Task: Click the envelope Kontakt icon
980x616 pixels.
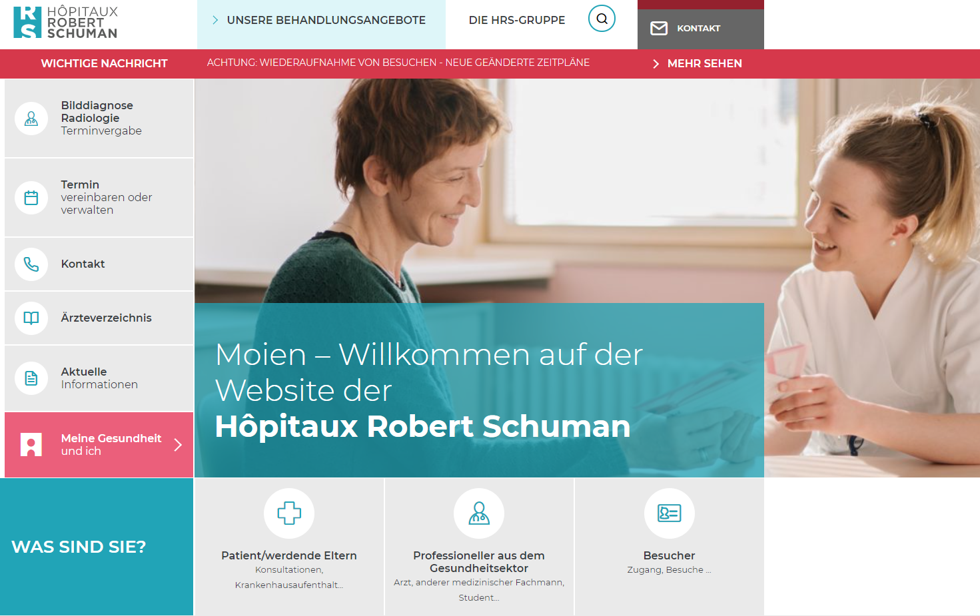Action: pos(659,28)
